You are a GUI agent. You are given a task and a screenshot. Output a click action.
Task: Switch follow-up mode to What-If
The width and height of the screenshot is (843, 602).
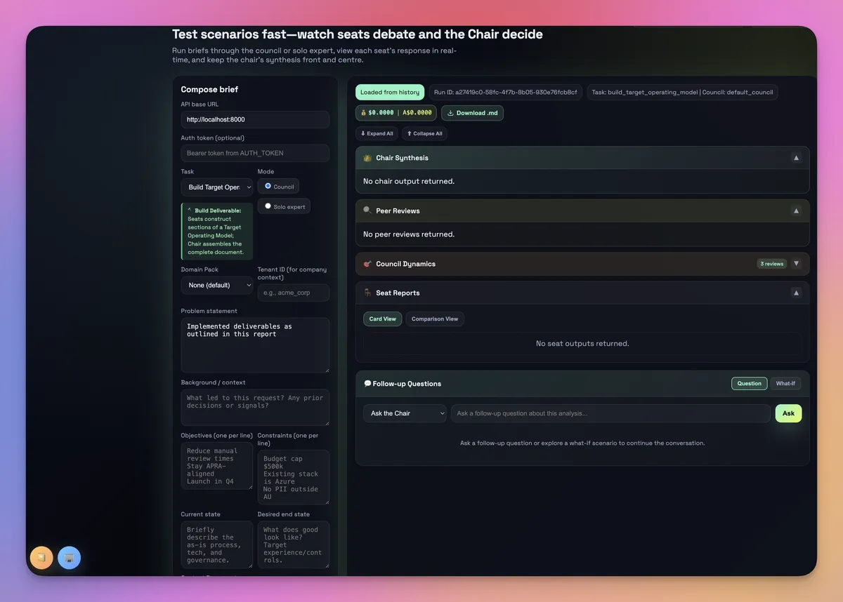pos(785,383)
